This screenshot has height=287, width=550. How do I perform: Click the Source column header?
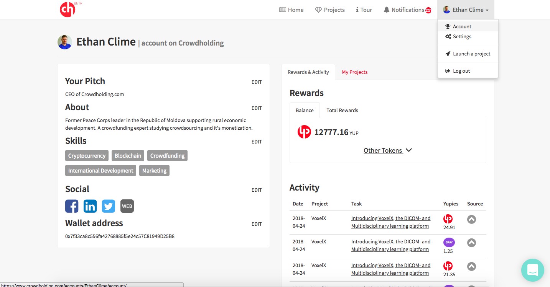coord(475,204)
